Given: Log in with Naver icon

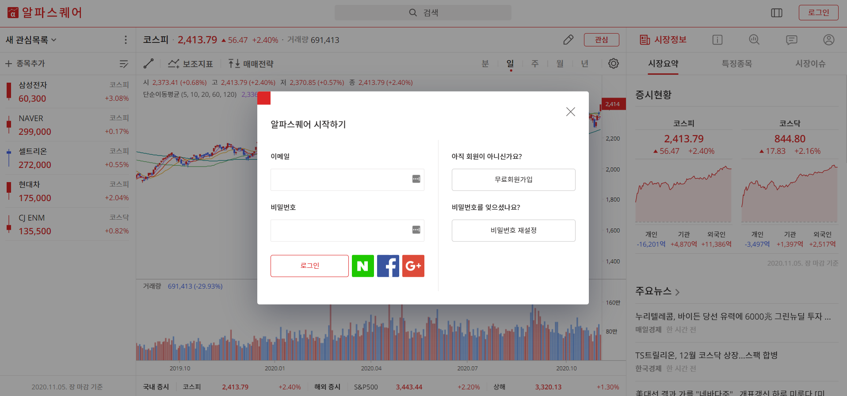Looking at the screenshot, I should (363, 266).
